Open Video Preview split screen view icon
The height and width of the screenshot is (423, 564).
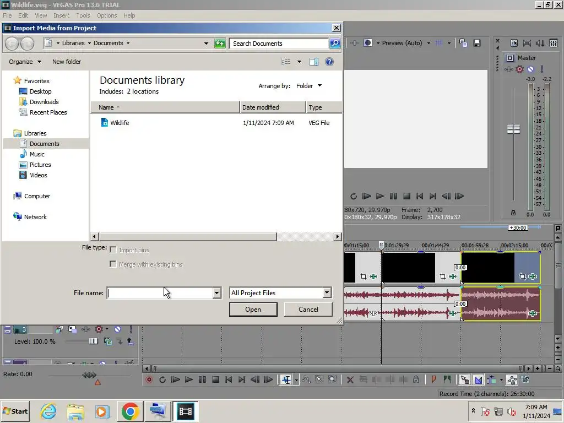(x=367, y=43)
